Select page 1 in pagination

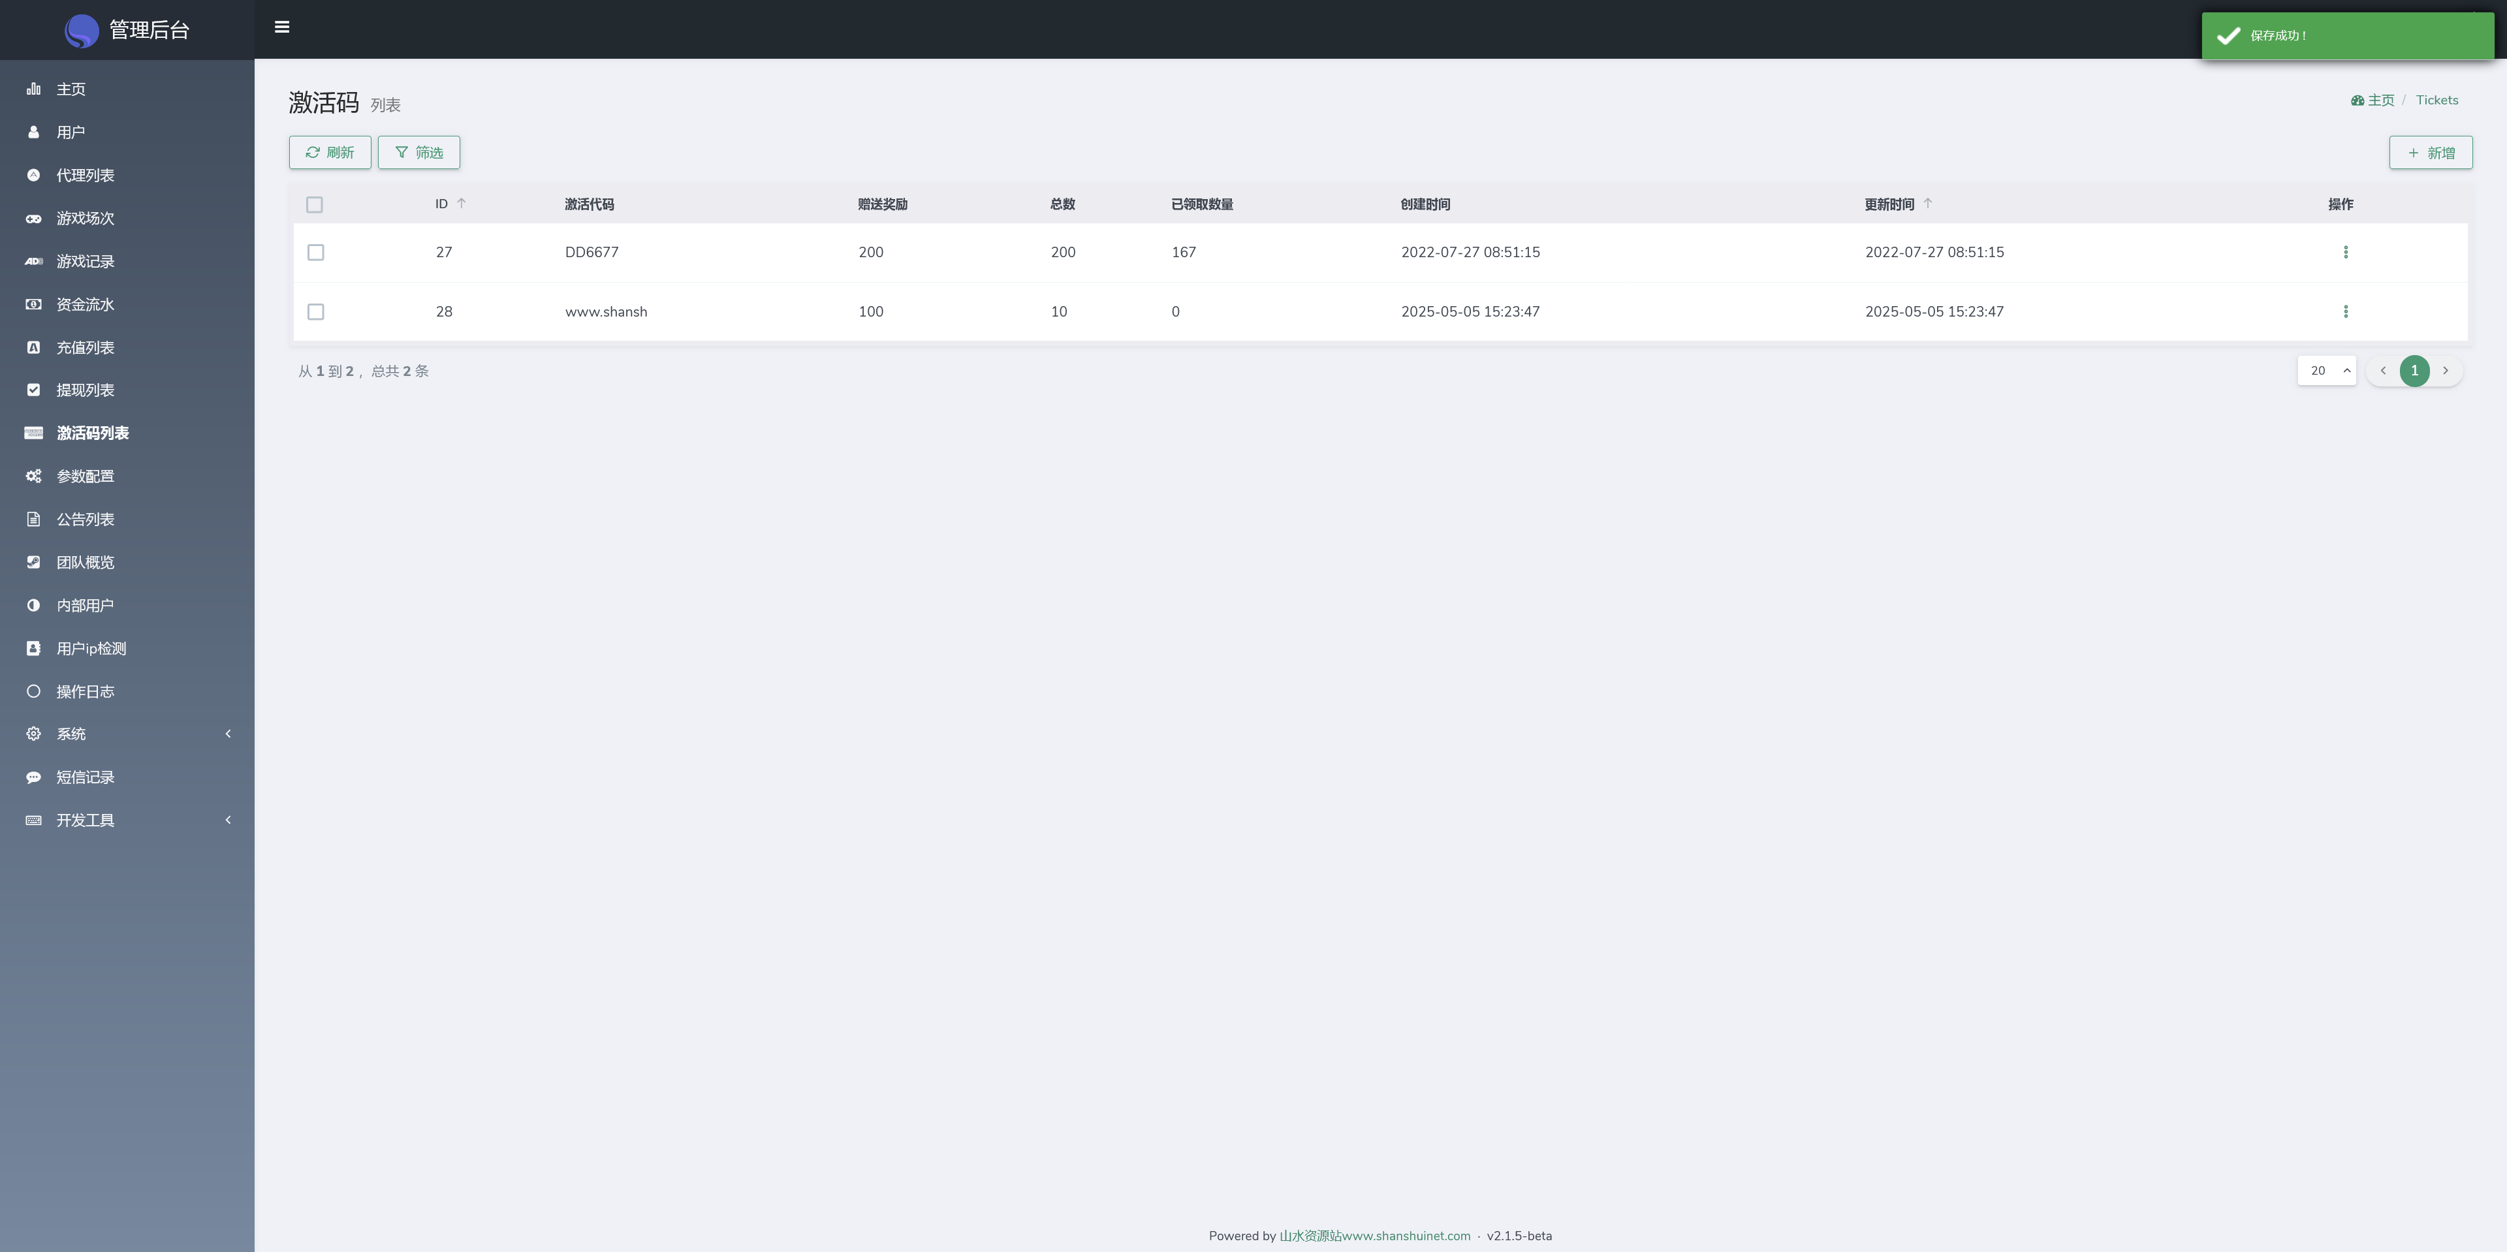[2414, 371]
